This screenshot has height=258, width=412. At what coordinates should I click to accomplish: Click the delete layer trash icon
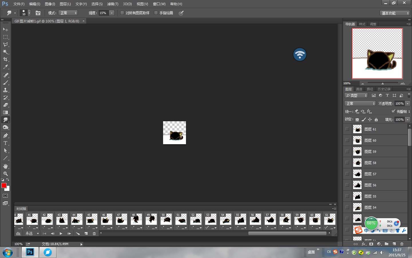[402, 244]
